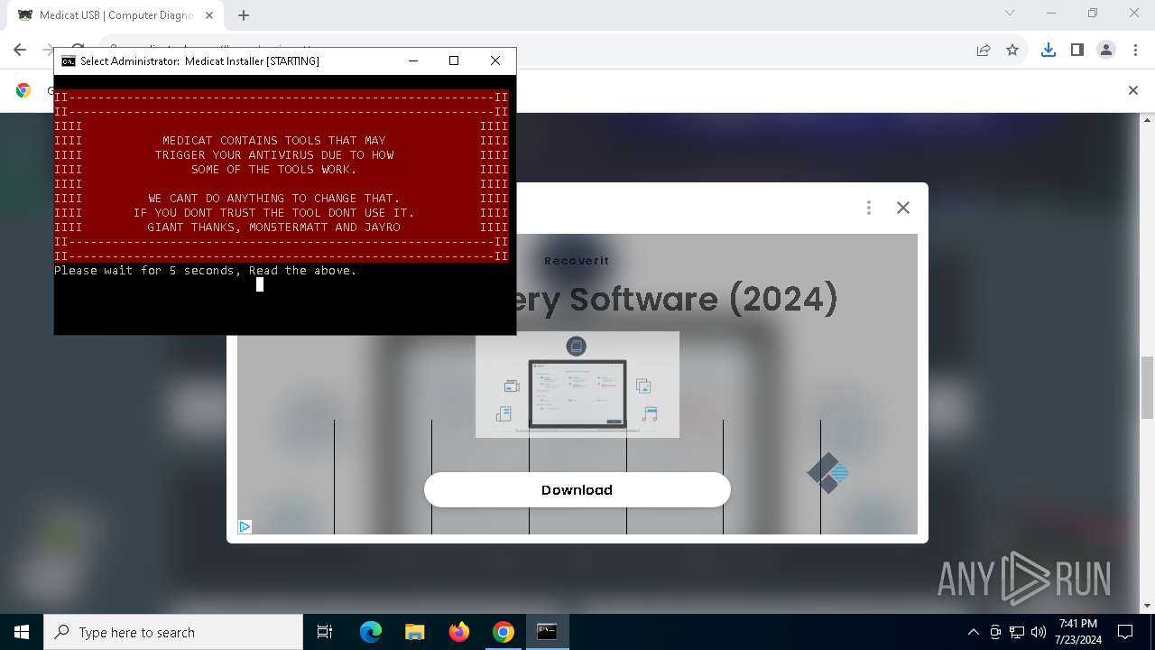Open the network icon in the tray

(x=1017, y=632)
